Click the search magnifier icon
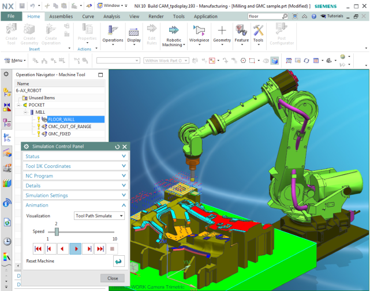The width and height of the screenshot is (370, 291). coord(285,16)
